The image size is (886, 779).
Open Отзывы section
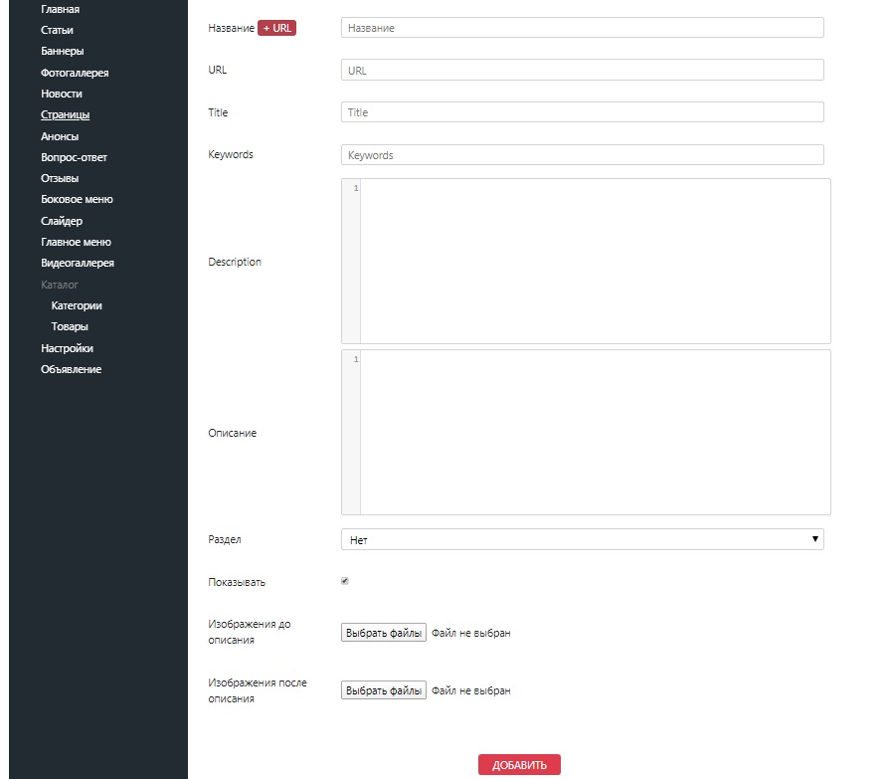[60, 178]
